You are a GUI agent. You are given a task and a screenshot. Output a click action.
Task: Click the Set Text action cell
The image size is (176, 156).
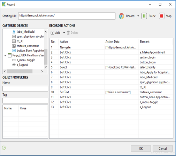[x=81, y=92]
